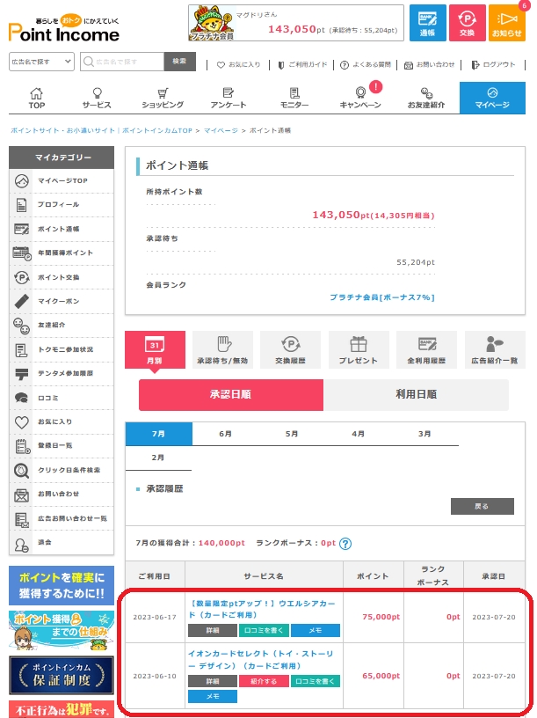Viewport: 537px width, 718px height.
Task: Open よくある質問 link
Action: [x=366, y=64]
